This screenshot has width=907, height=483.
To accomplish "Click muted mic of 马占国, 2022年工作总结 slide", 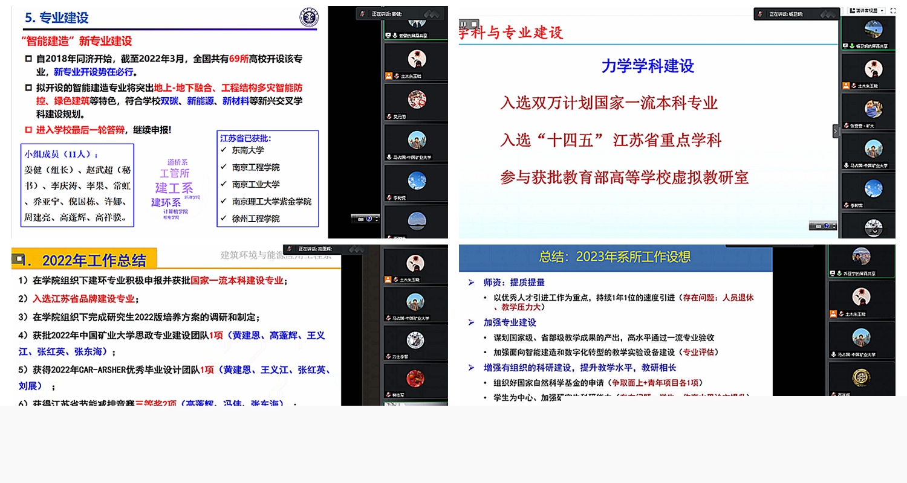I will point(389,318).
